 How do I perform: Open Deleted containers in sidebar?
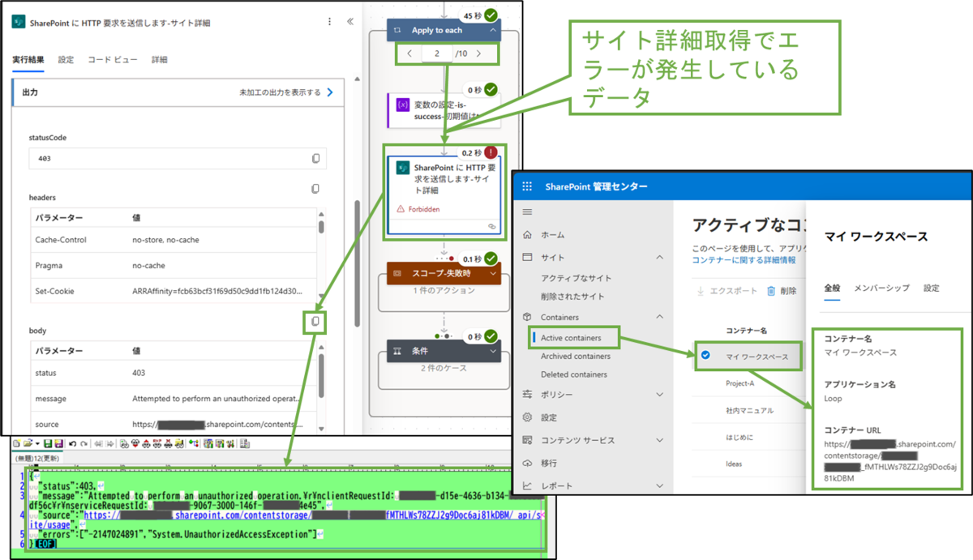574,374
